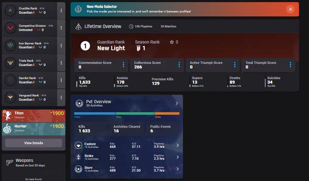Click the Hunter class emblem icon
Screen dimensions: 309x181
[8, 129]
